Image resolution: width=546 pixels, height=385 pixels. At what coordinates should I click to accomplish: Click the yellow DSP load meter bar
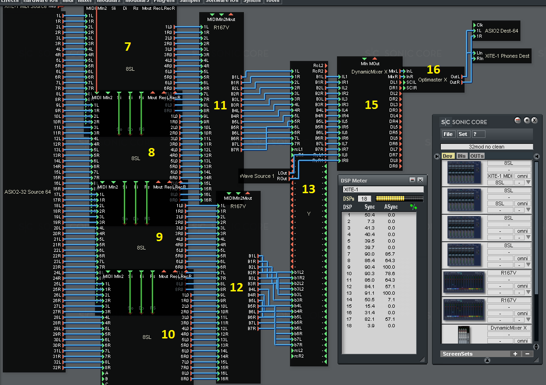click(399, 199)
